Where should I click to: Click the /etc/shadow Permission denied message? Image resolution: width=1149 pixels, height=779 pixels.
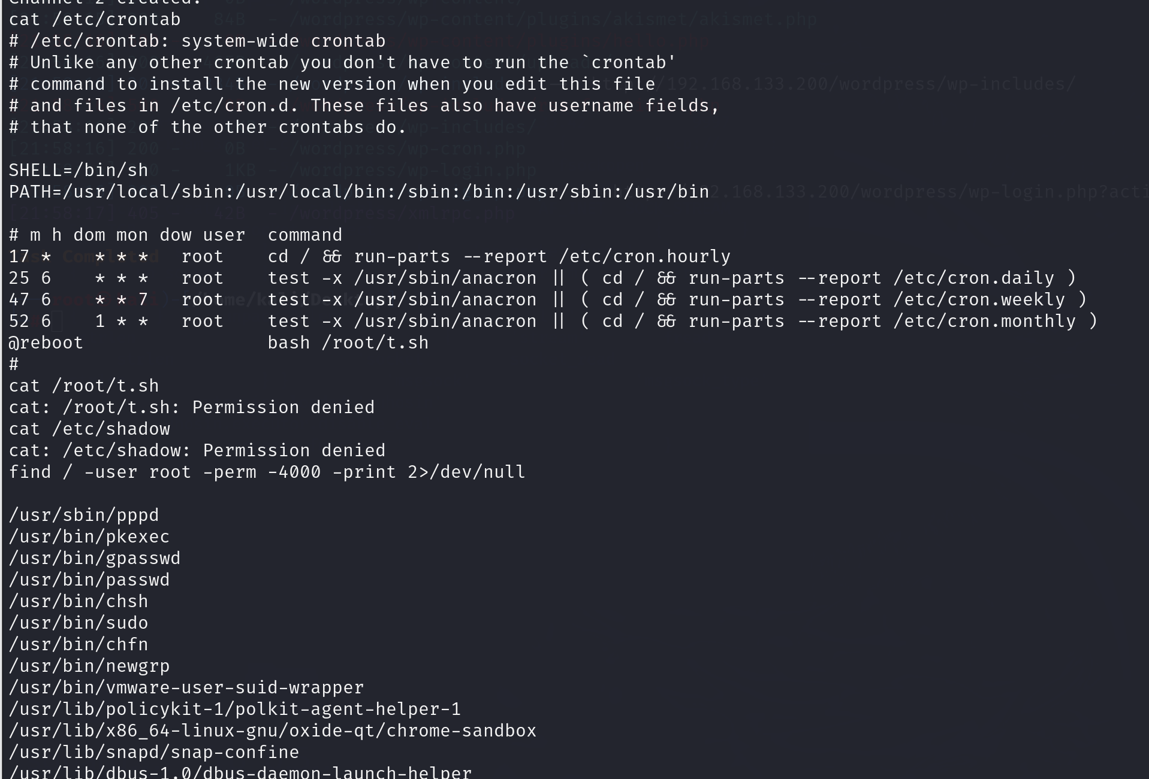(x=197, y=450)
